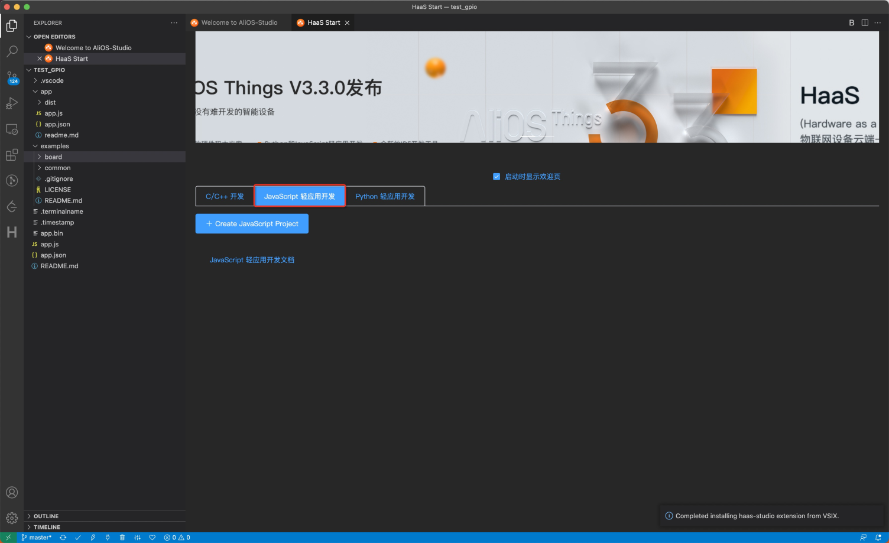This screenshot has height=543, width=889.
Task: Open the .gitignore file
Action: tap(59, 178)
